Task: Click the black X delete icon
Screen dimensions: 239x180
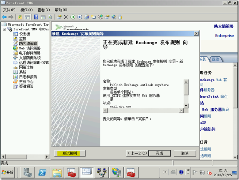Action: tap(66, 17)
